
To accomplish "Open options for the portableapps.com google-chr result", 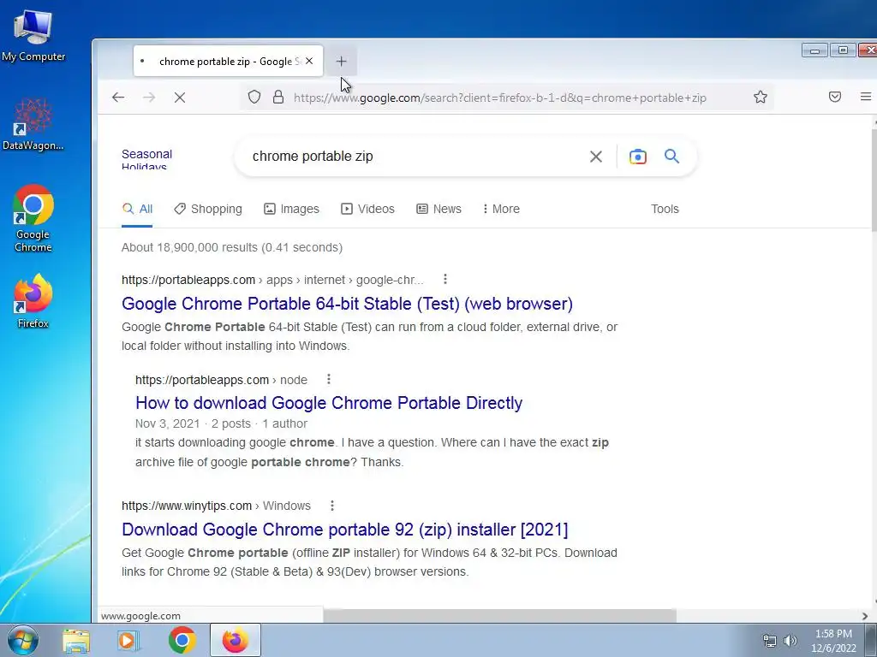I will pyautogui.click(x=444, y=279).
